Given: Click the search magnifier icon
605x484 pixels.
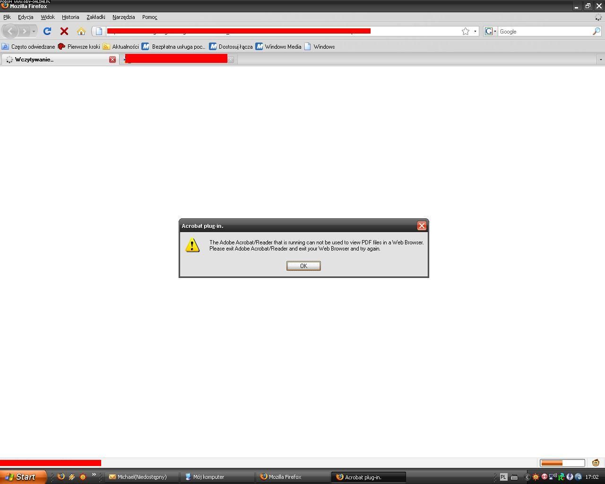Looking at the screenshot, I should pos(596,31).
